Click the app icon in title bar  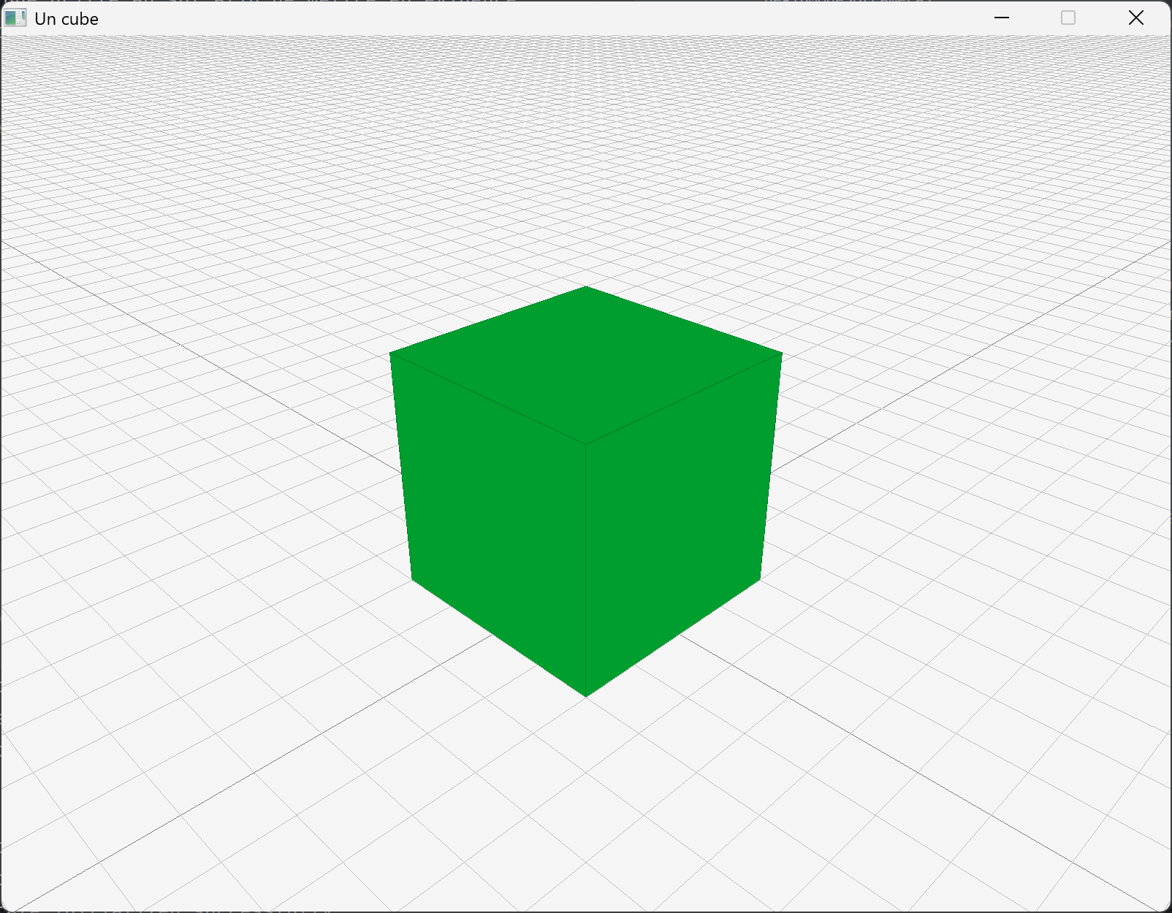(15, 18)
